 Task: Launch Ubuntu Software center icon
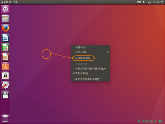[5, 66]
